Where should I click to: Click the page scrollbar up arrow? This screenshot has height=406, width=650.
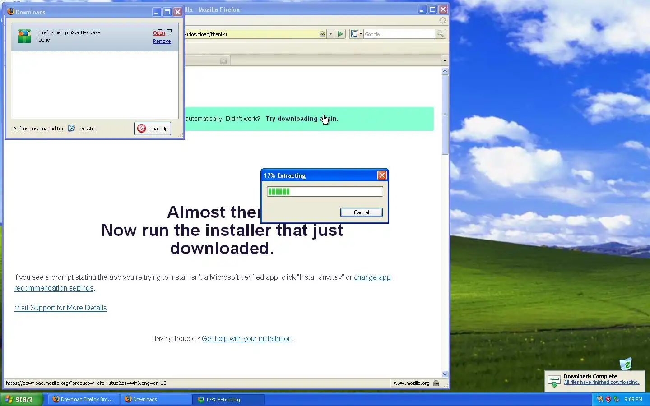[x=445, y=71]
